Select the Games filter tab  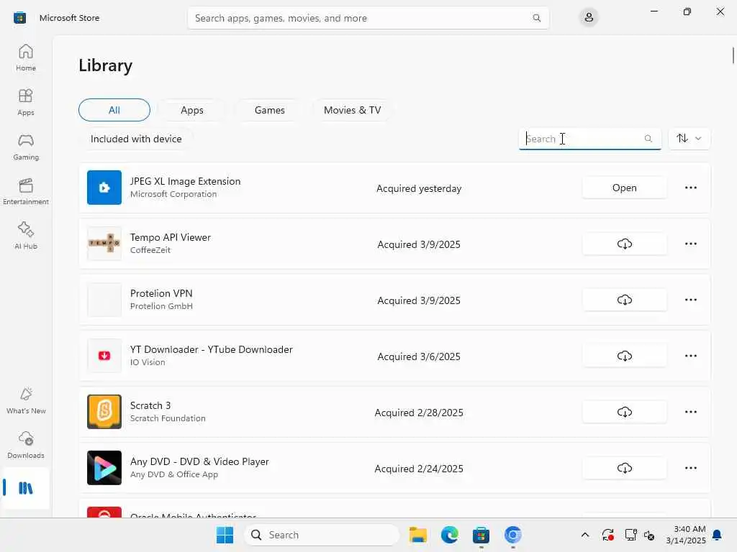pos(269,110)
